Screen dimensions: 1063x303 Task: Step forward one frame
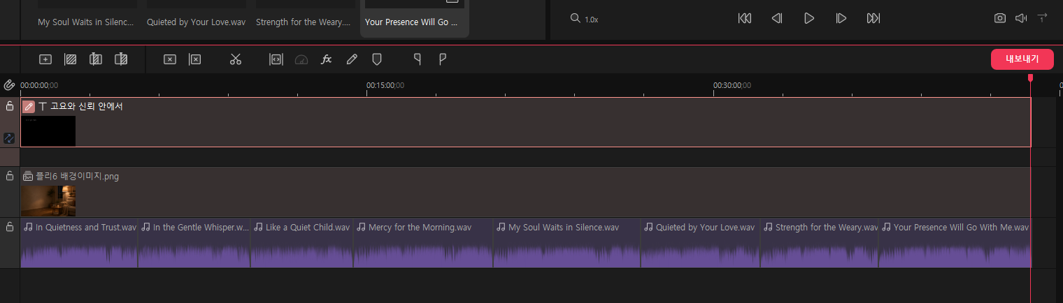pyautogui.click(x=841, y=18)
